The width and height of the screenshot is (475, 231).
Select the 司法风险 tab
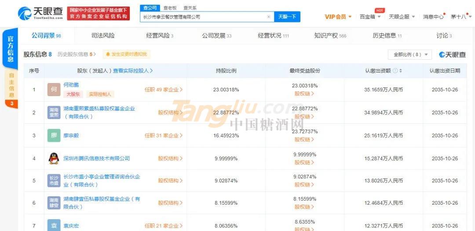coord(103,36)
